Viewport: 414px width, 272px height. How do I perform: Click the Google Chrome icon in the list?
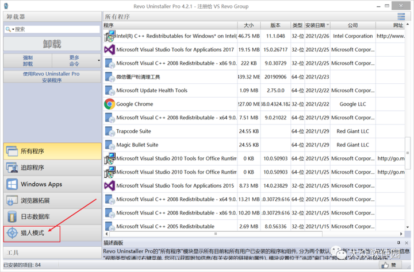pyautogui.click(x=110, y=104)
